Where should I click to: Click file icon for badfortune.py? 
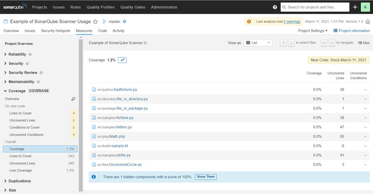tap(94, 90)
